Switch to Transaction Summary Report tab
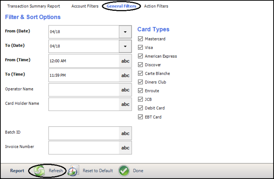Image resolution: width=274 pixels, height=179 pixels. point(34,6)
